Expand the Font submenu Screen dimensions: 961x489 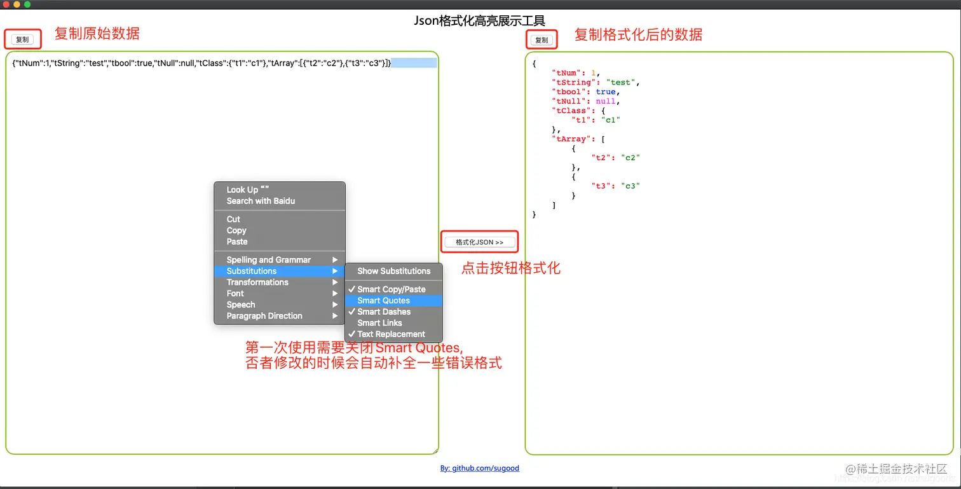235,293
